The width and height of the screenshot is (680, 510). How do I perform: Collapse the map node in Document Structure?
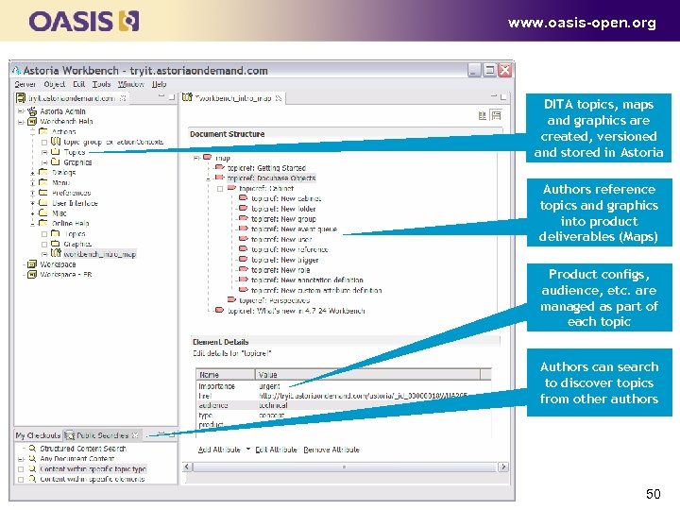[x=196, y=158]
